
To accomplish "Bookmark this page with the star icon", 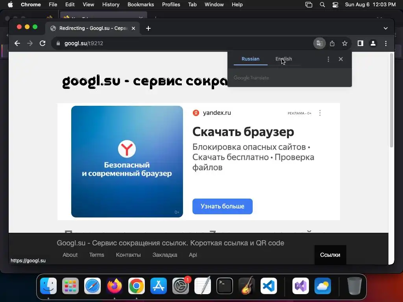I will [345, 43].
